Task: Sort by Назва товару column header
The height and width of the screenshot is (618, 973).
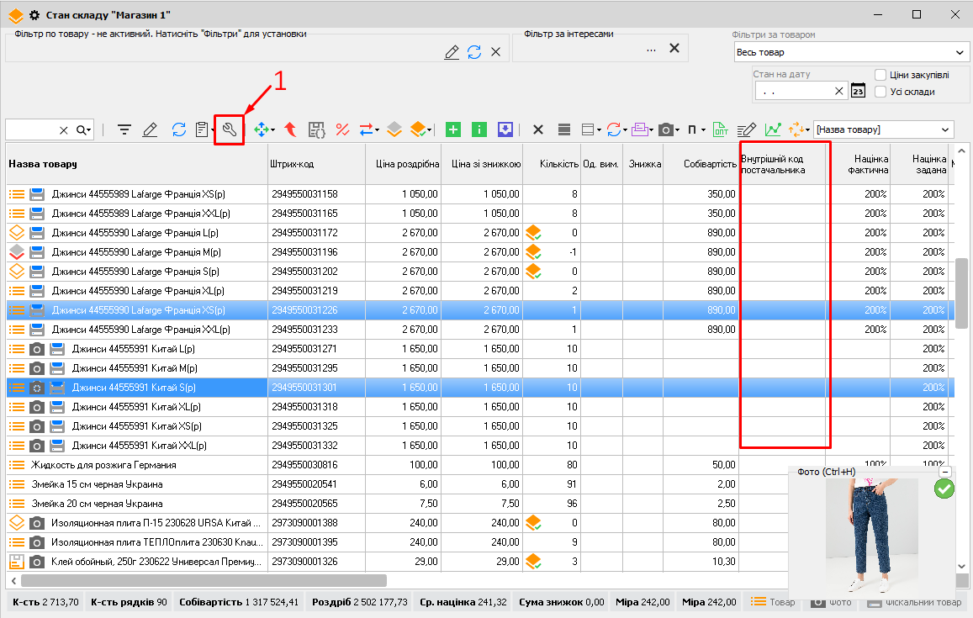Action: coord(43,164)
